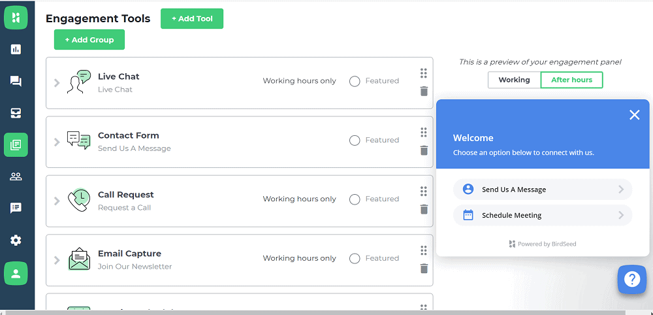The image size is (653, 315).
Task: Click the Welcome heading in preview
Action: pyautogui.click(x=473, y=138)
